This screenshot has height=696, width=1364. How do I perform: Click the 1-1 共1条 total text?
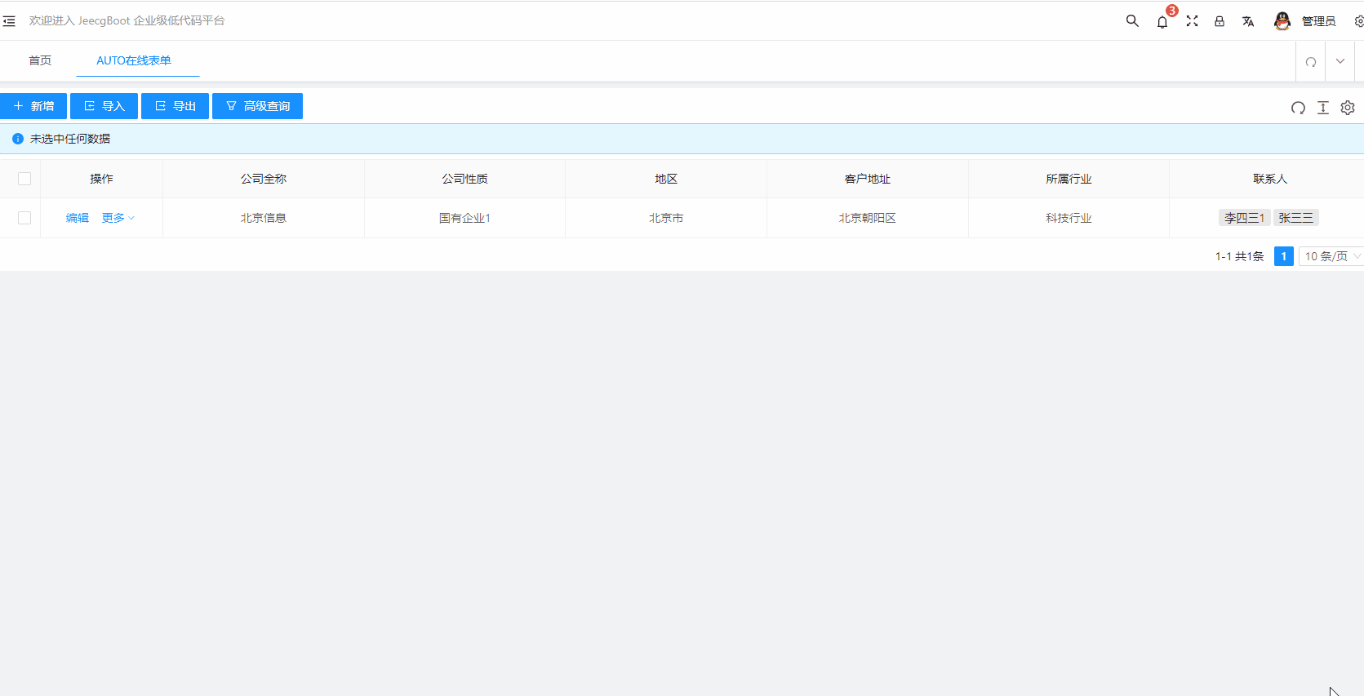pyautogui.click(x=1239, y=256)
